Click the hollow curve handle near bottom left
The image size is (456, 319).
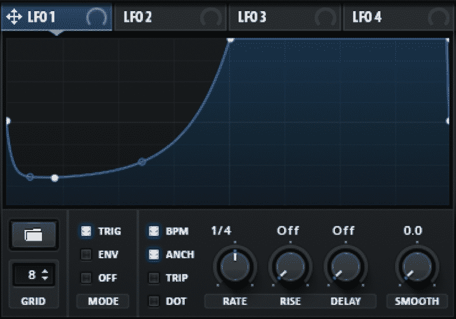[x=30, y=177]
